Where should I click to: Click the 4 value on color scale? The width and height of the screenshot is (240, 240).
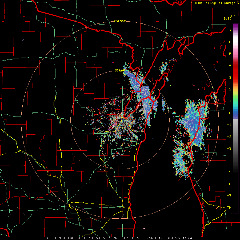pos(230,66)
